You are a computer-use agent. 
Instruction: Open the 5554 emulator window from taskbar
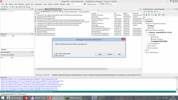[x=73, y=98]
